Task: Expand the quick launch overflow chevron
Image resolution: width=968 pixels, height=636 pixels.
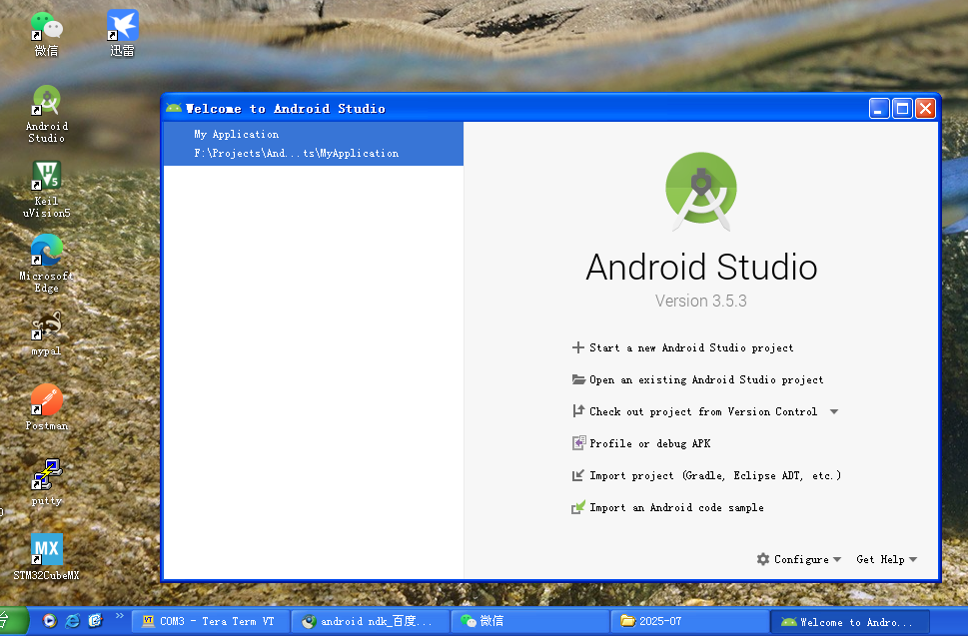Action: point(119,616)
